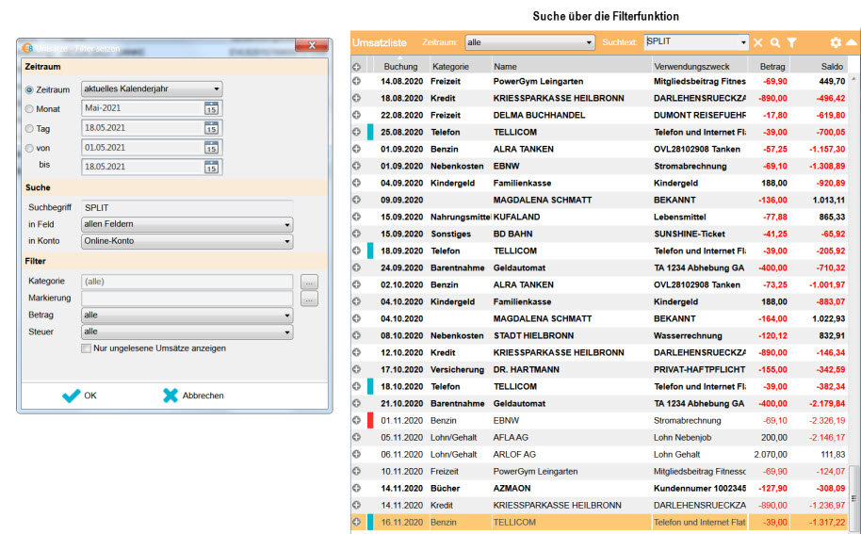Click cyan marker on 18.10.2020 TELLICOM row

[x=370, y=386]
